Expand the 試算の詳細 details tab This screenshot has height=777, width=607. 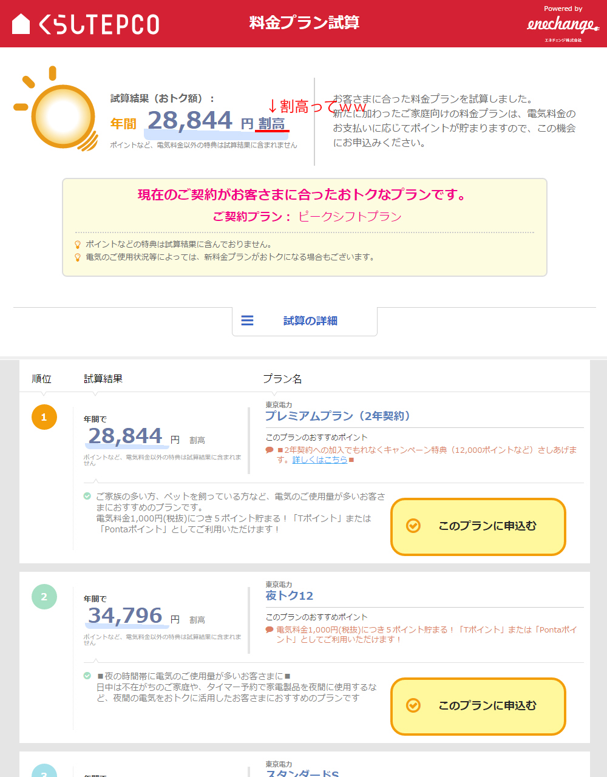click(x=305, y=321)
